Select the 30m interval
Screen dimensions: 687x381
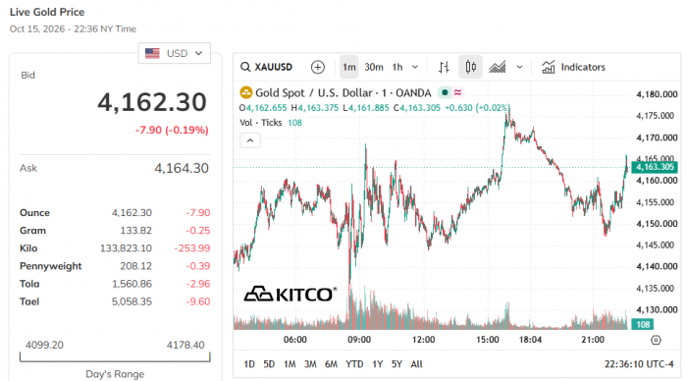coord(374,67)
